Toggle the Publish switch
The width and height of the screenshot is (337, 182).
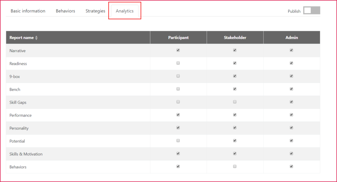(311, 11)
